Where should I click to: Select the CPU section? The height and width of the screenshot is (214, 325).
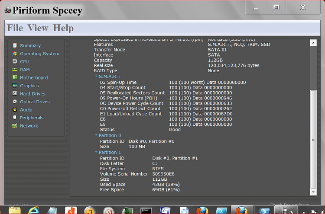point(24,62)
